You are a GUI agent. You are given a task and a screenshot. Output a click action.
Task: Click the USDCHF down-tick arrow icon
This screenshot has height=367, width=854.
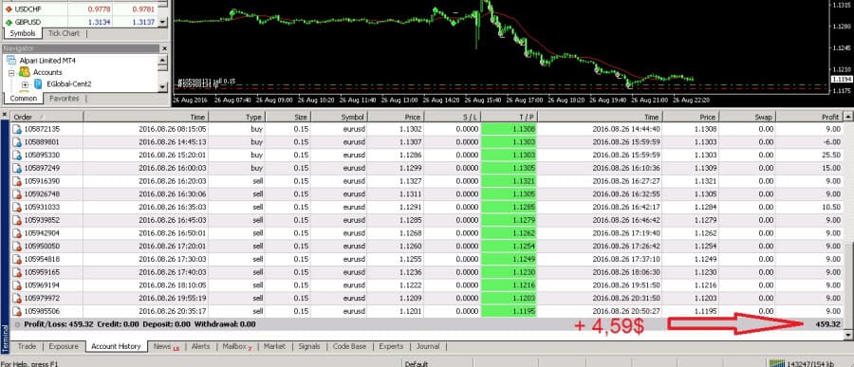click(9, 9)
